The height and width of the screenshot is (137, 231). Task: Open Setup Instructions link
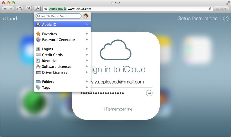[197, 19]
